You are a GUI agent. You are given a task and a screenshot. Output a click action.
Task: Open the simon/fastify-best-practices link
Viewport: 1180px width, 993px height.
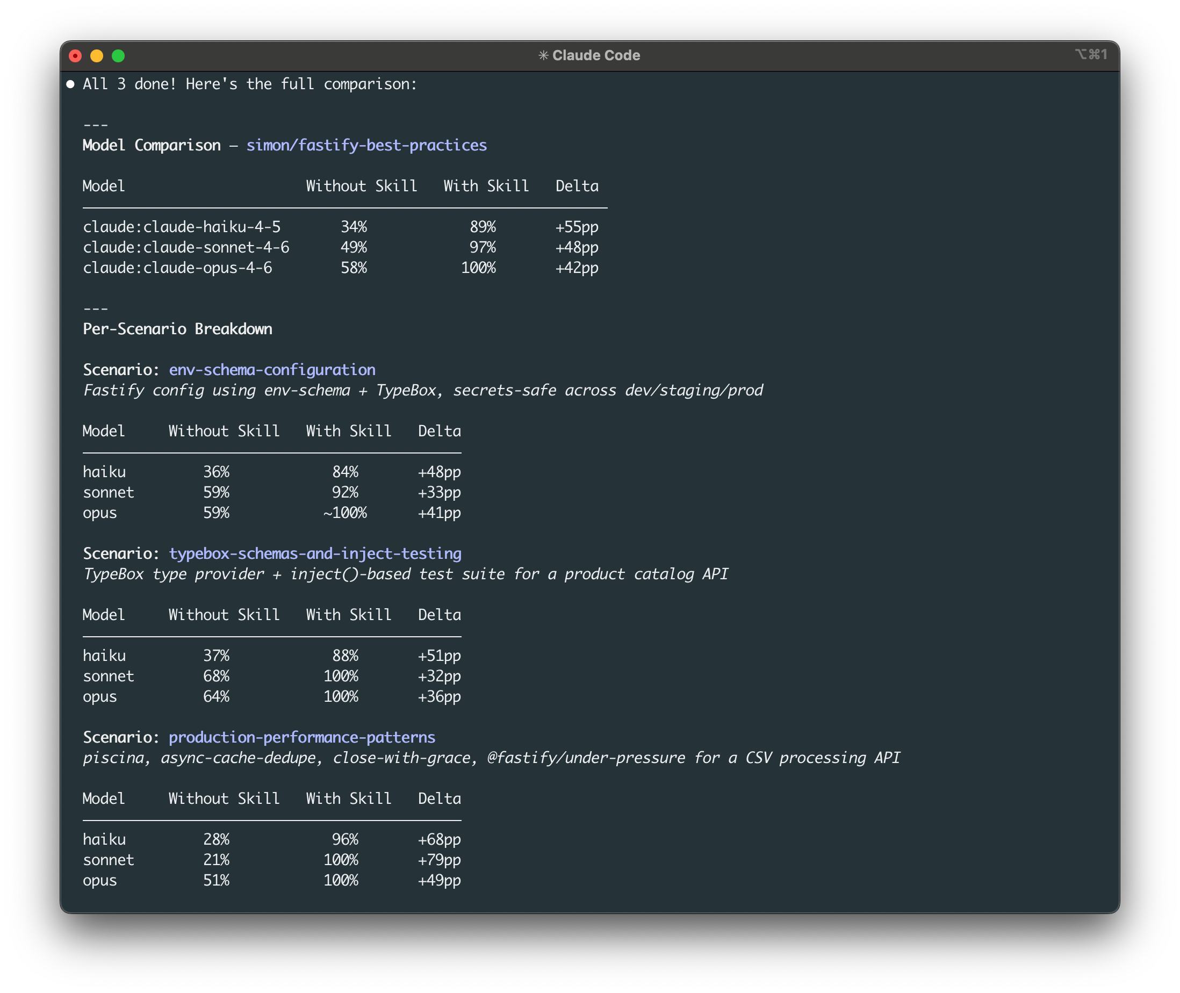tap(366, 145)
